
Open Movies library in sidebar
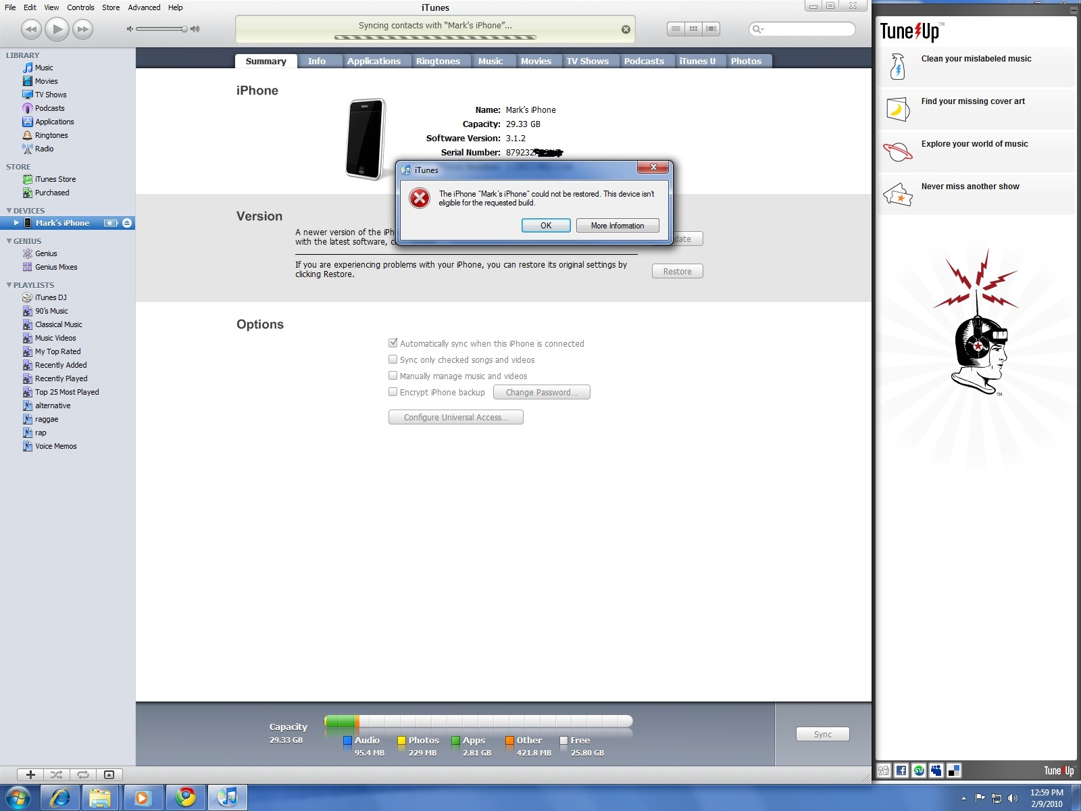pos(46,81)
